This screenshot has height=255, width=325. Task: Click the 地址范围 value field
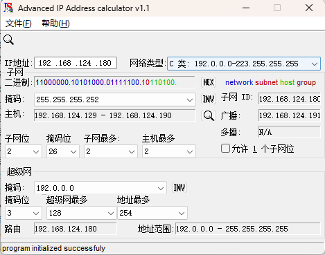click(248, 229)
